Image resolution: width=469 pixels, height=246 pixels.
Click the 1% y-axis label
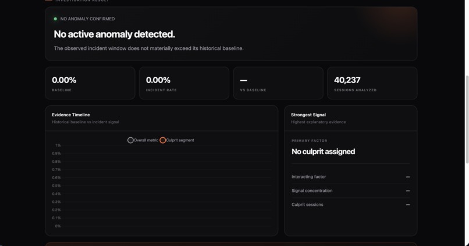(x=58, y=145)
